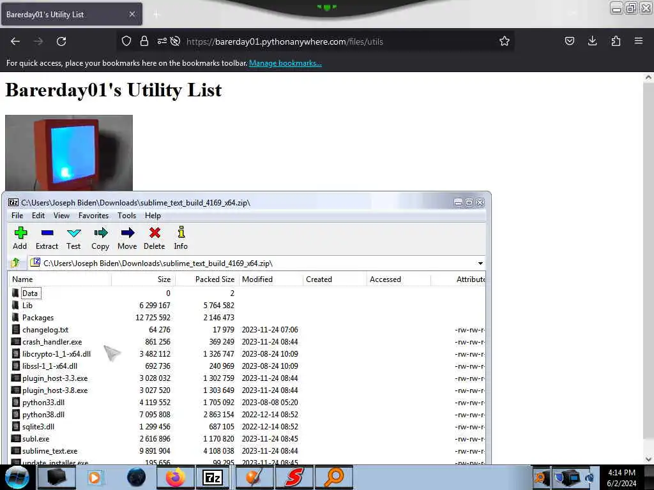Sort file list by Name column
The height and width of the screenshot is (490, 654).
click(61, 279)
